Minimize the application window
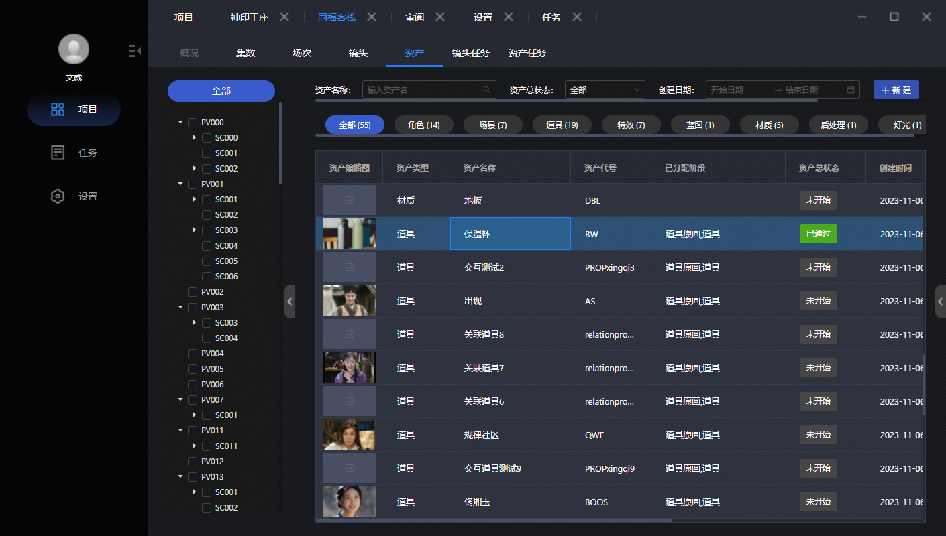Image resolution: width=946 pixels, height=536 pixels. (862, 17)
